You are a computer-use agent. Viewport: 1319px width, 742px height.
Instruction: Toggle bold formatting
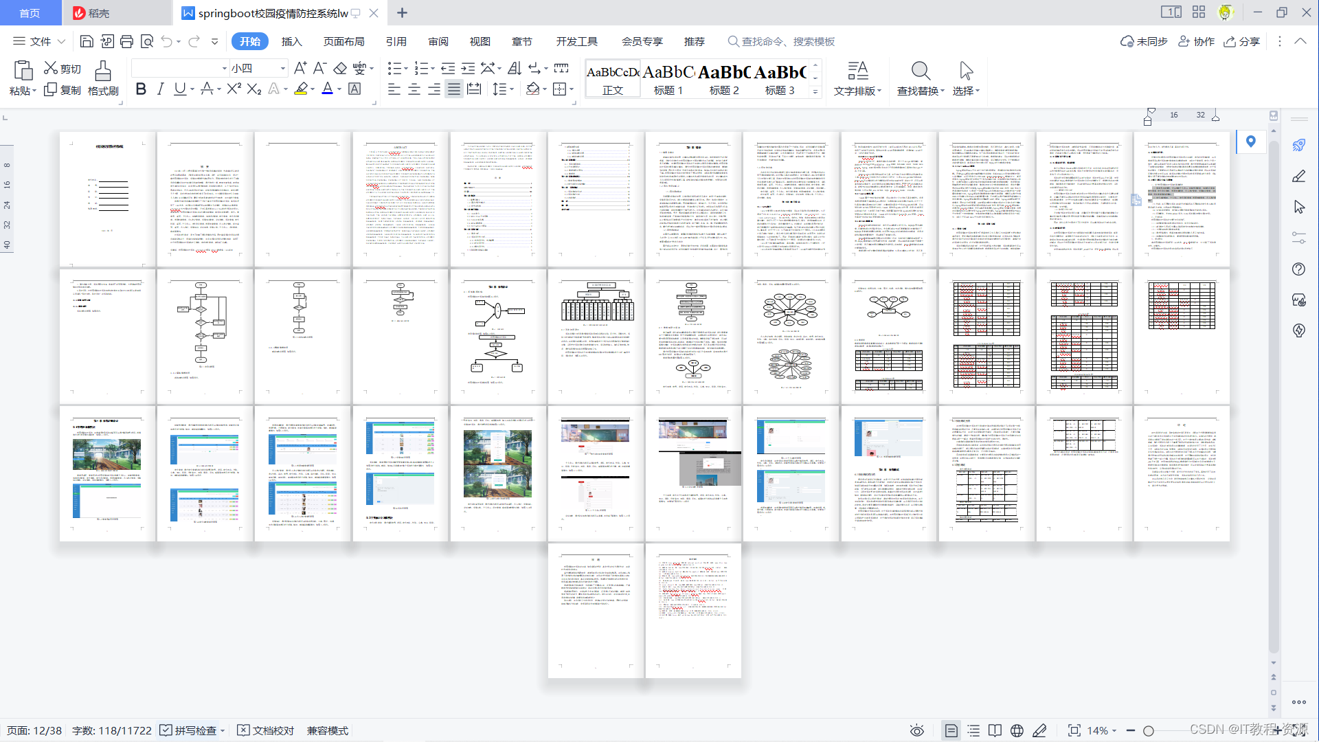pos(141,89)
